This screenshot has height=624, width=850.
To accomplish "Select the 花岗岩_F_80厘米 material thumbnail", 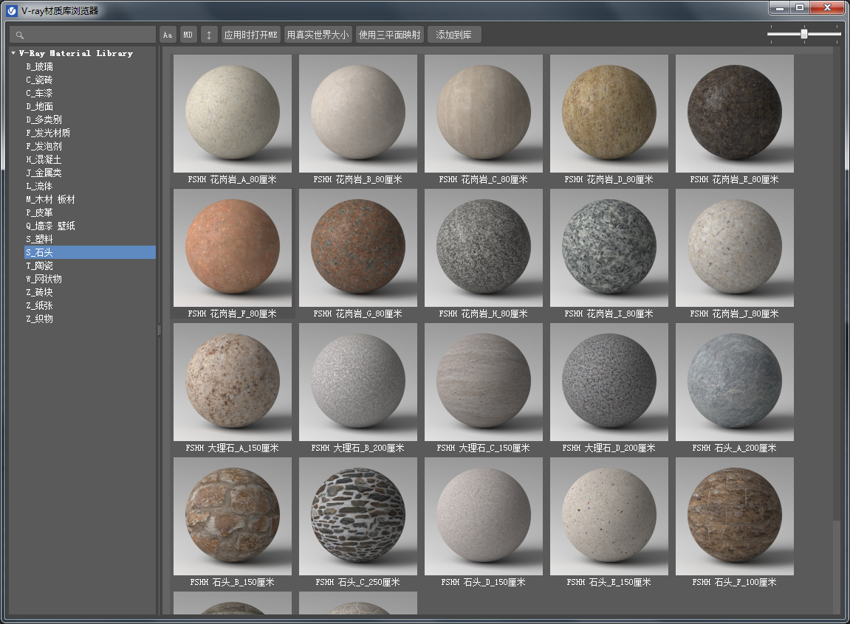I will pyautogui.click(x=233, y=248).
